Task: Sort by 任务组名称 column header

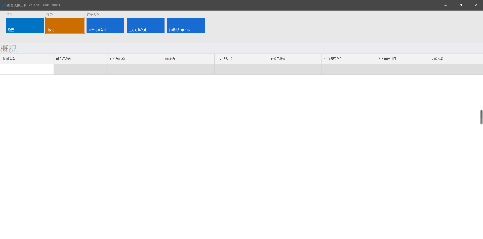Action: tap(134, 59)
